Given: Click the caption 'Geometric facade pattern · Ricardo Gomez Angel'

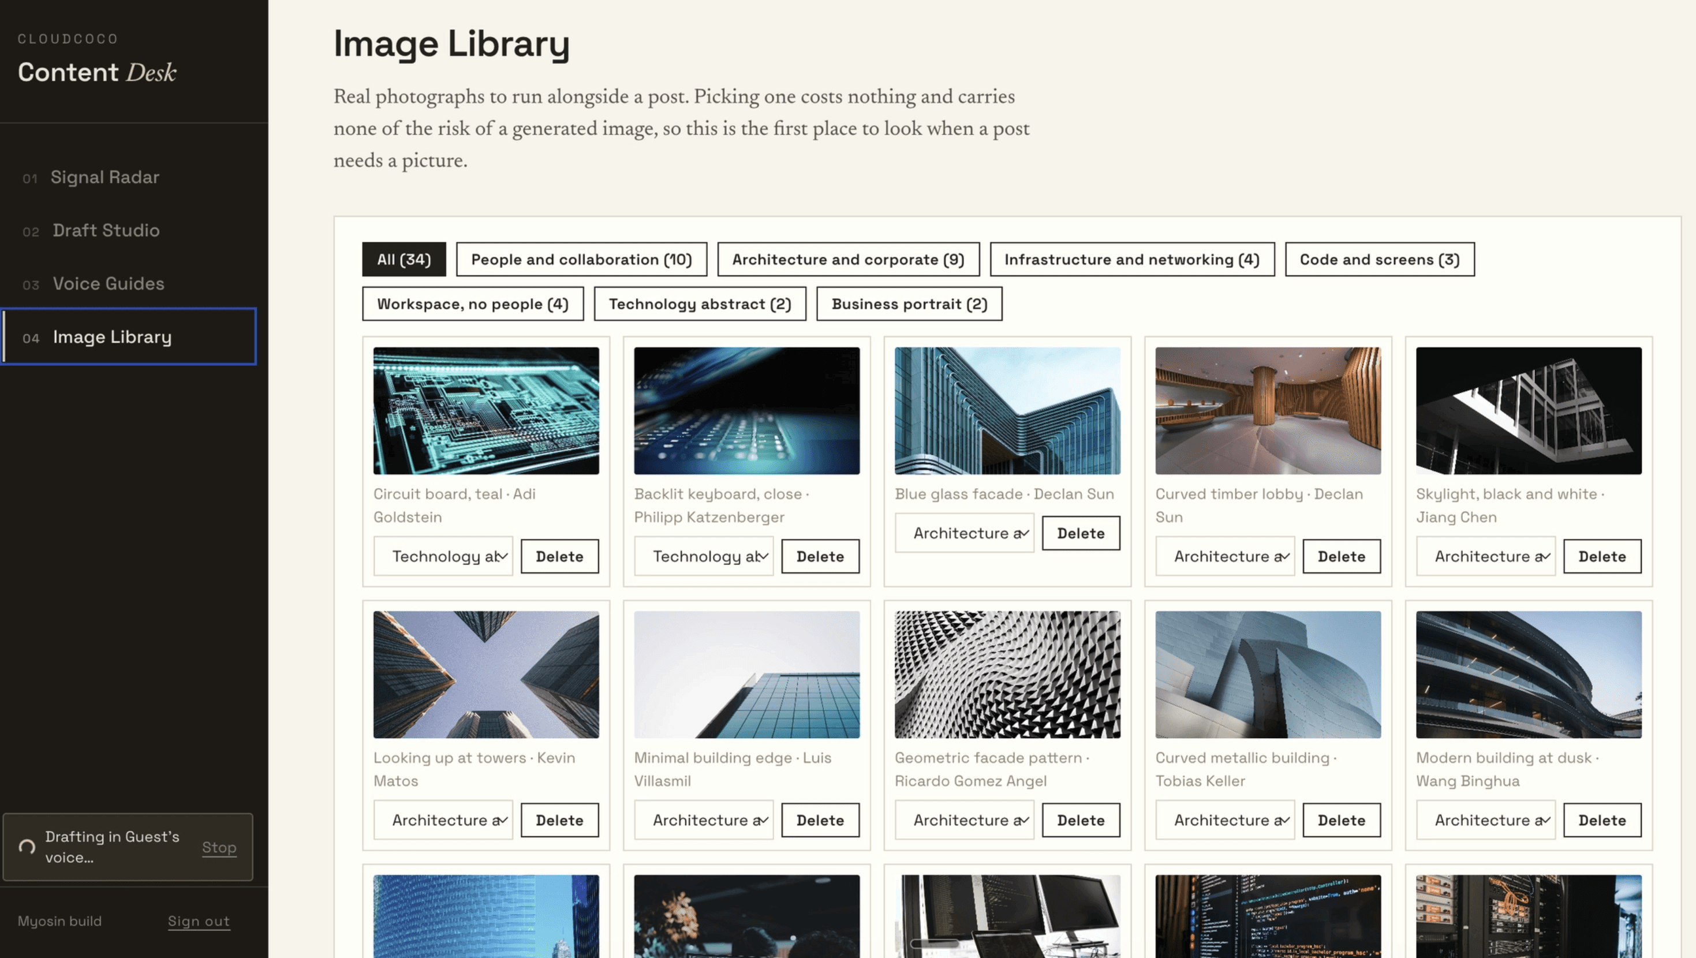Looking at the screenshot, I should click(x=992, y=770).
